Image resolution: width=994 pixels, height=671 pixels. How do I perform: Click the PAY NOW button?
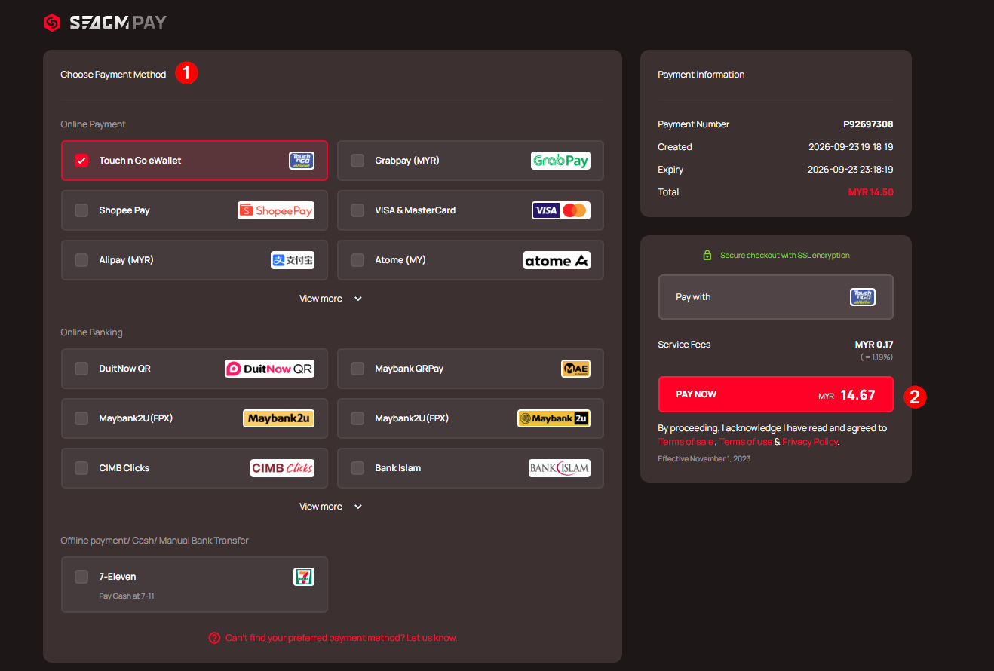tap(776, 394)
